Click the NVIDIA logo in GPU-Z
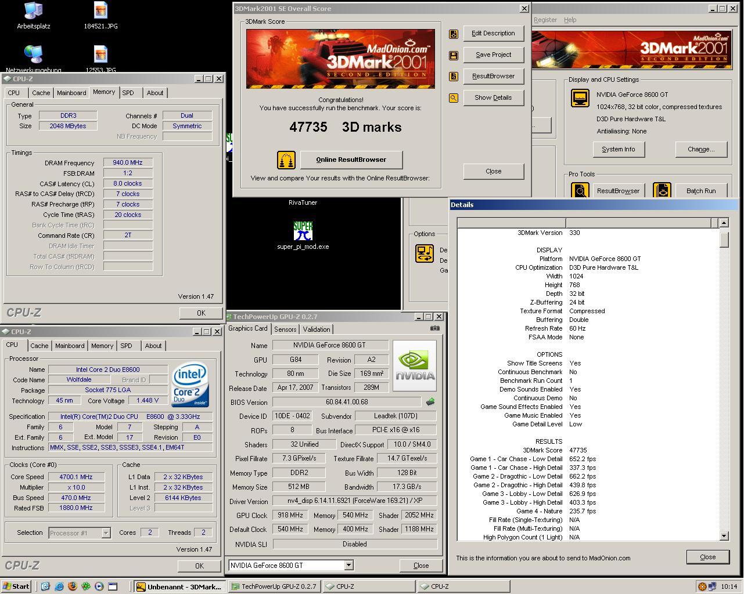 pos(415,365)
